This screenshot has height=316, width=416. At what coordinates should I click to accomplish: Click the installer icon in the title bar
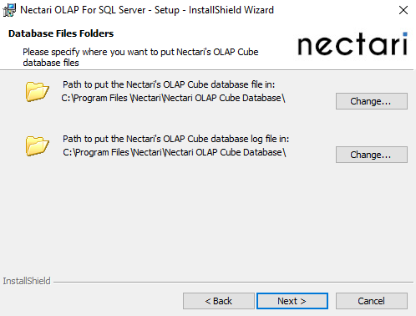9,10
